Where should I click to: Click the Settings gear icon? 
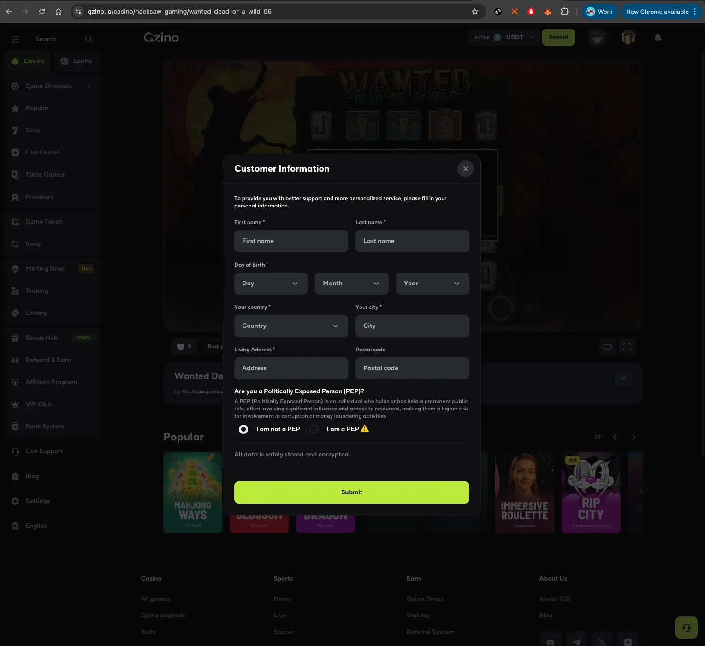point(15,501)
